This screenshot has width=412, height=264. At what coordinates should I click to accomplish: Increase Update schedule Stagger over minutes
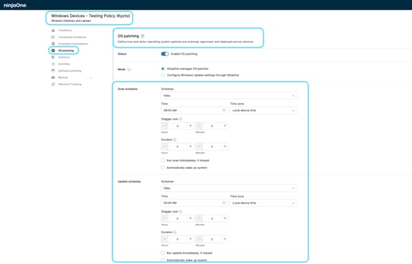(x=225, y=218)
